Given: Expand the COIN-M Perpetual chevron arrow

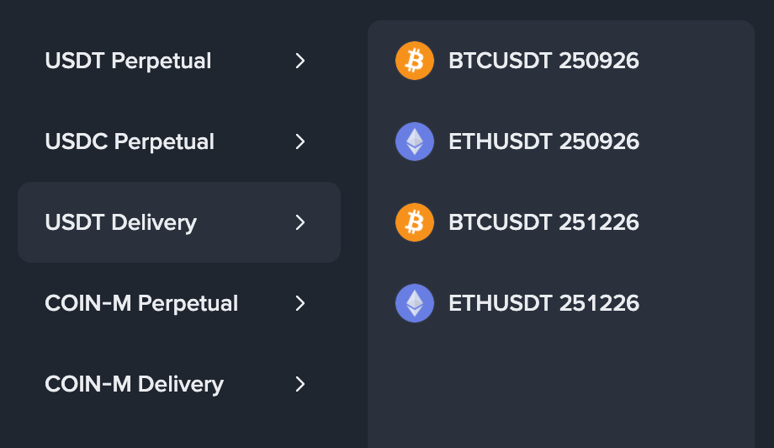Looking at the screenshot, I should pyautogui.click(x=300, y=303).
